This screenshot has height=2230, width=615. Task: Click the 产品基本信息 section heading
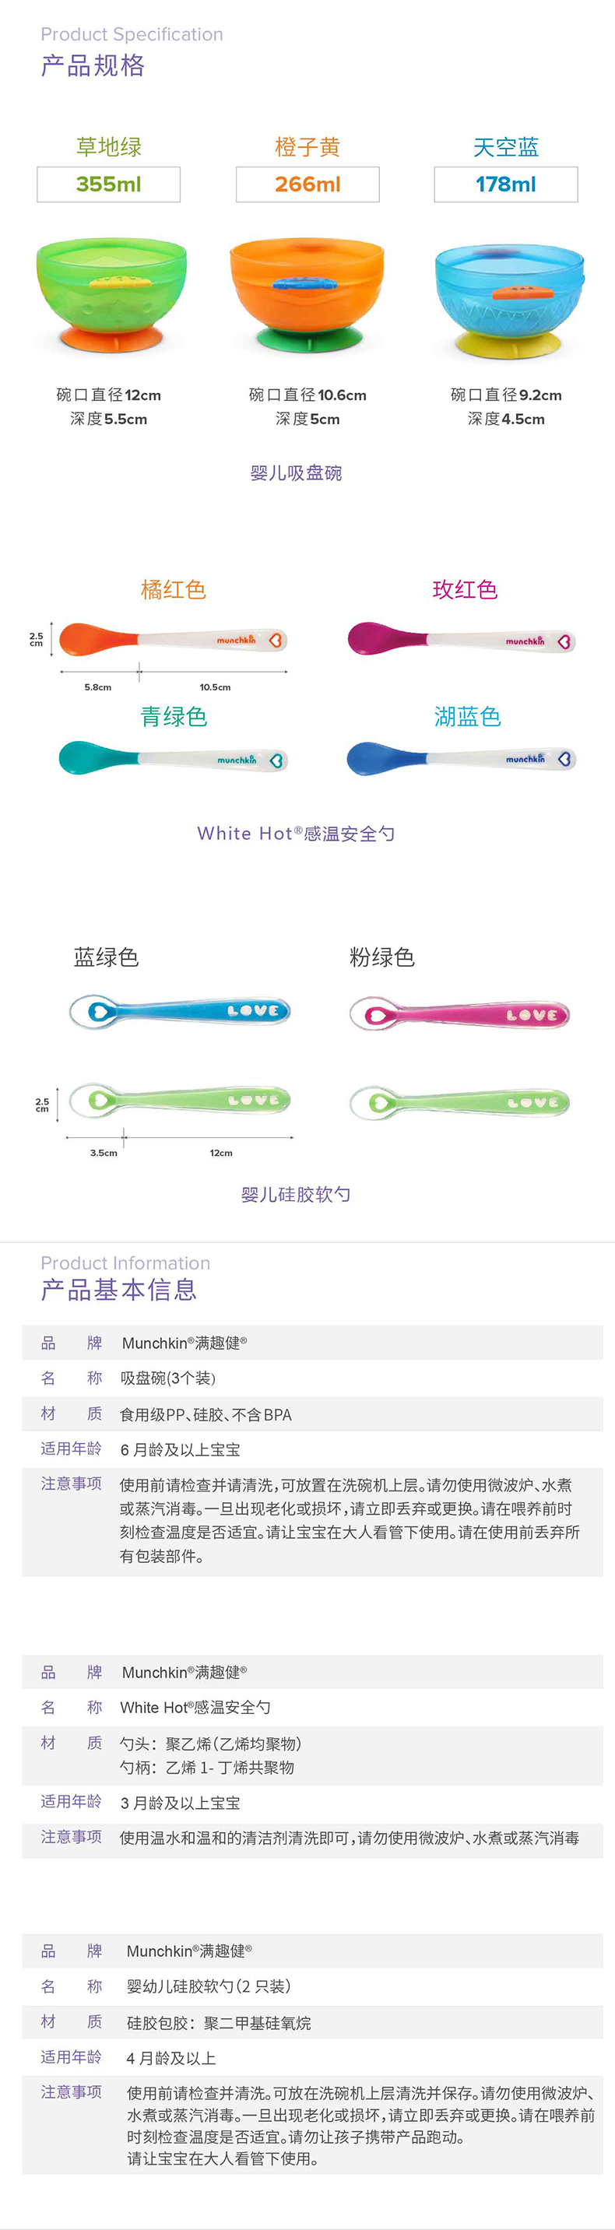118,1290
